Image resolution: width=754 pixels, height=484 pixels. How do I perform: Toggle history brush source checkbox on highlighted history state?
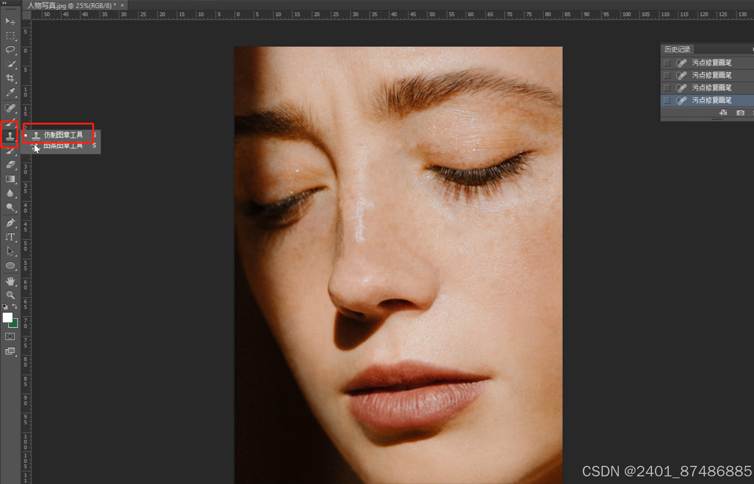tap(667, 100)
